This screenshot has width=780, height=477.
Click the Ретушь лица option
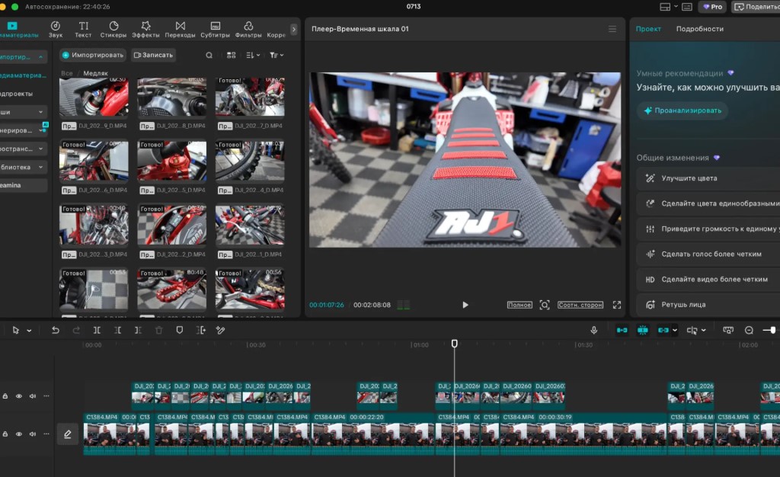[708, 304]
